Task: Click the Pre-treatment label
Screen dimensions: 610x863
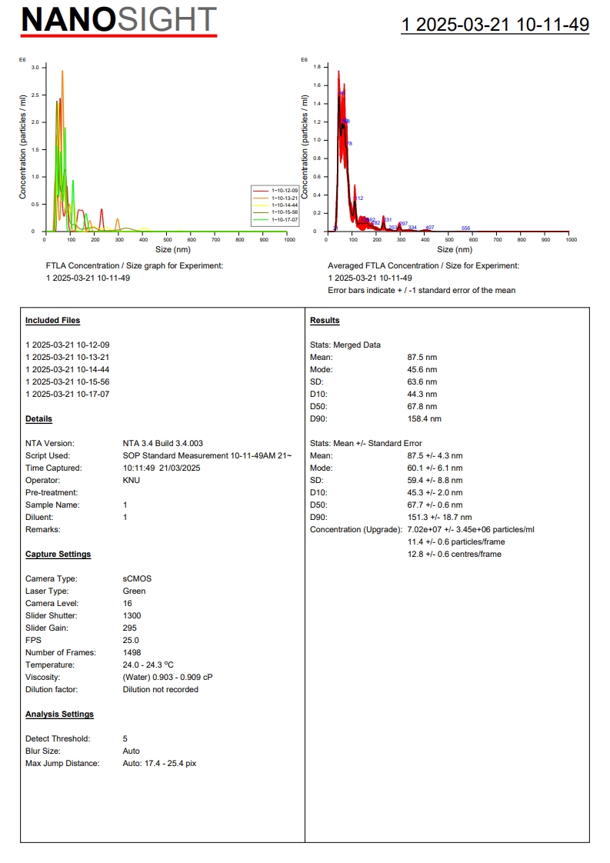Action: tap(52, 492)
